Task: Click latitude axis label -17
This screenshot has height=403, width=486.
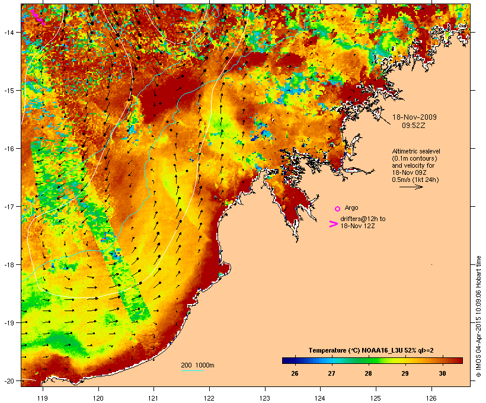Action: (8, 207)
